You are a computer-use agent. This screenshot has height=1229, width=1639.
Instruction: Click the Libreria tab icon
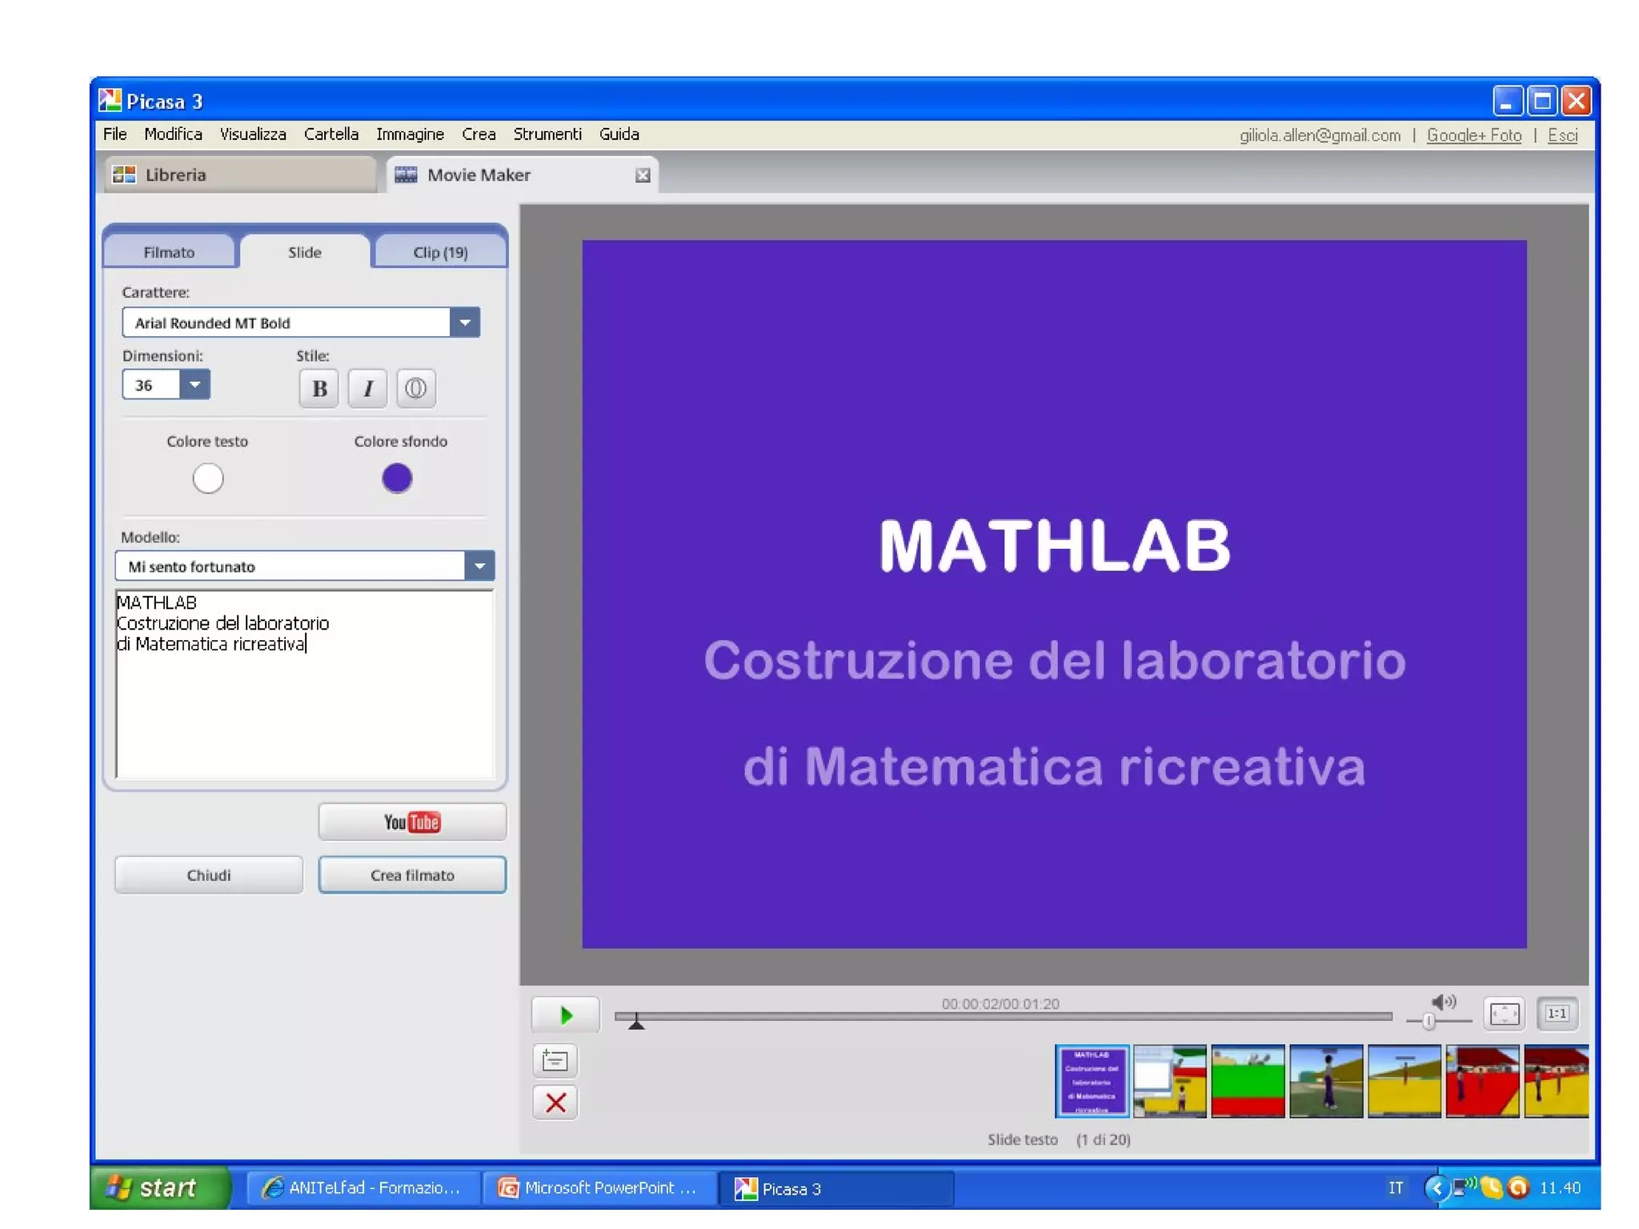coord(124,174)
